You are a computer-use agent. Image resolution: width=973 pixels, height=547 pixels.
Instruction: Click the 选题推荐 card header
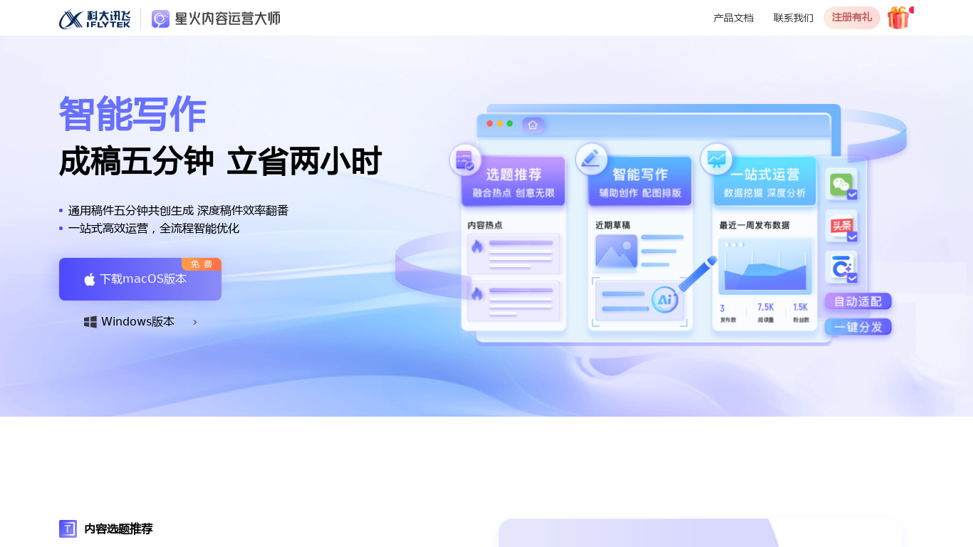(514, 182)
